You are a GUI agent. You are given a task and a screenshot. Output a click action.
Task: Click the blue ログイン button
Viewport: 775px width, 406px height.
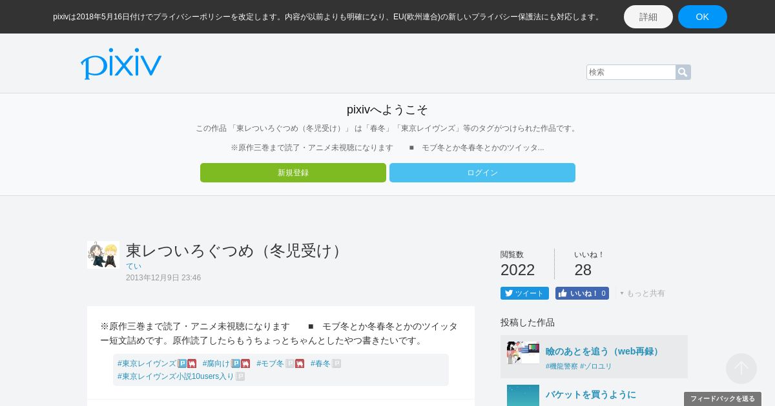(482, 173)
